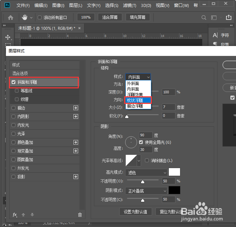This screenshot has height=227, width=236.
Task: Click the fx add style icon
Action: point(15,215)
